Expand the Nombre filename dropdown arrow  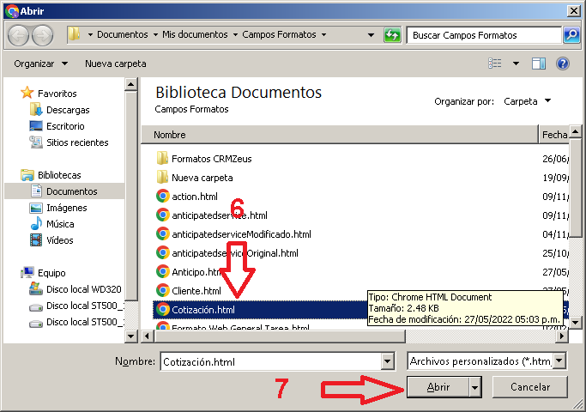tap(387, 361)
